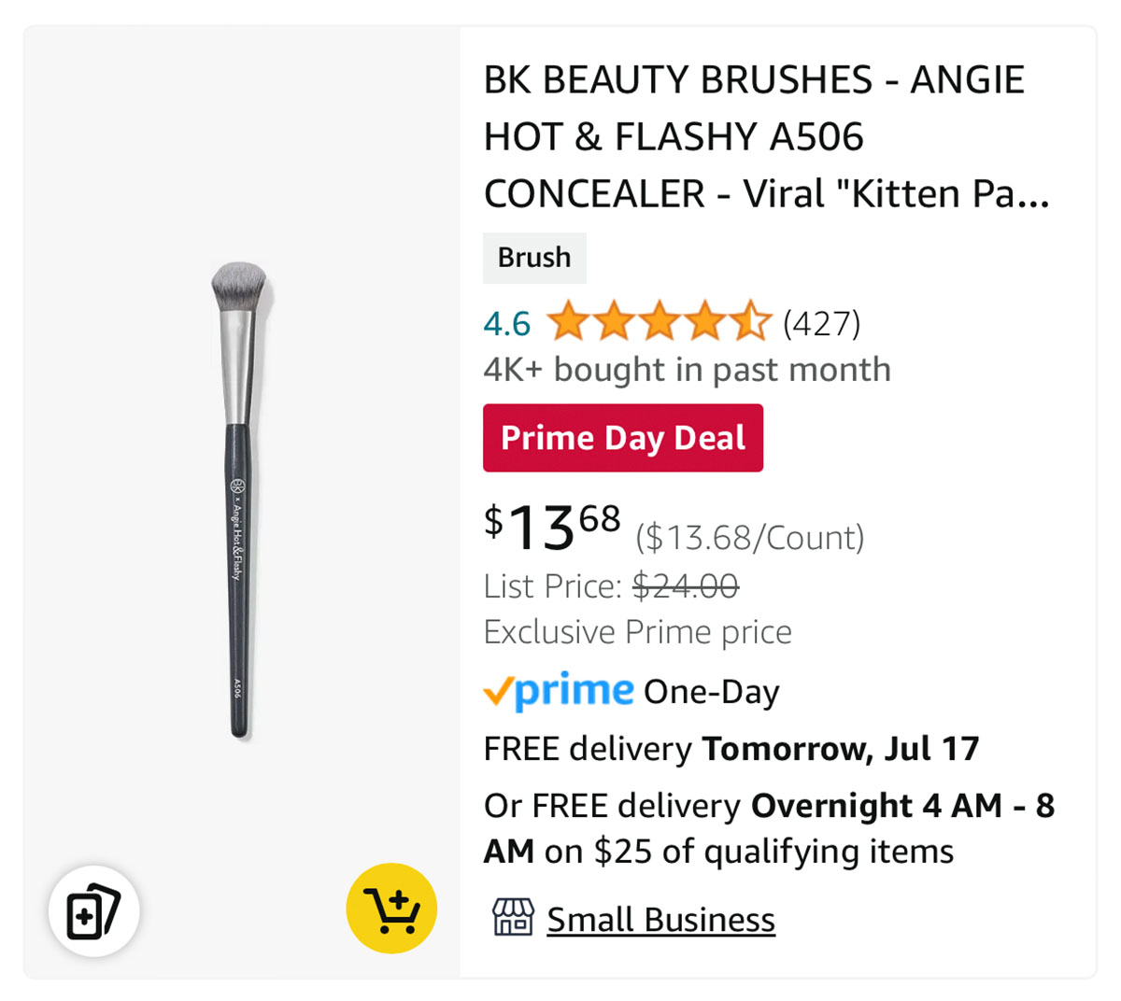Click the Small Business storefront icon
This screenshot has height=1001, width=1121.
tap(513, 918)
